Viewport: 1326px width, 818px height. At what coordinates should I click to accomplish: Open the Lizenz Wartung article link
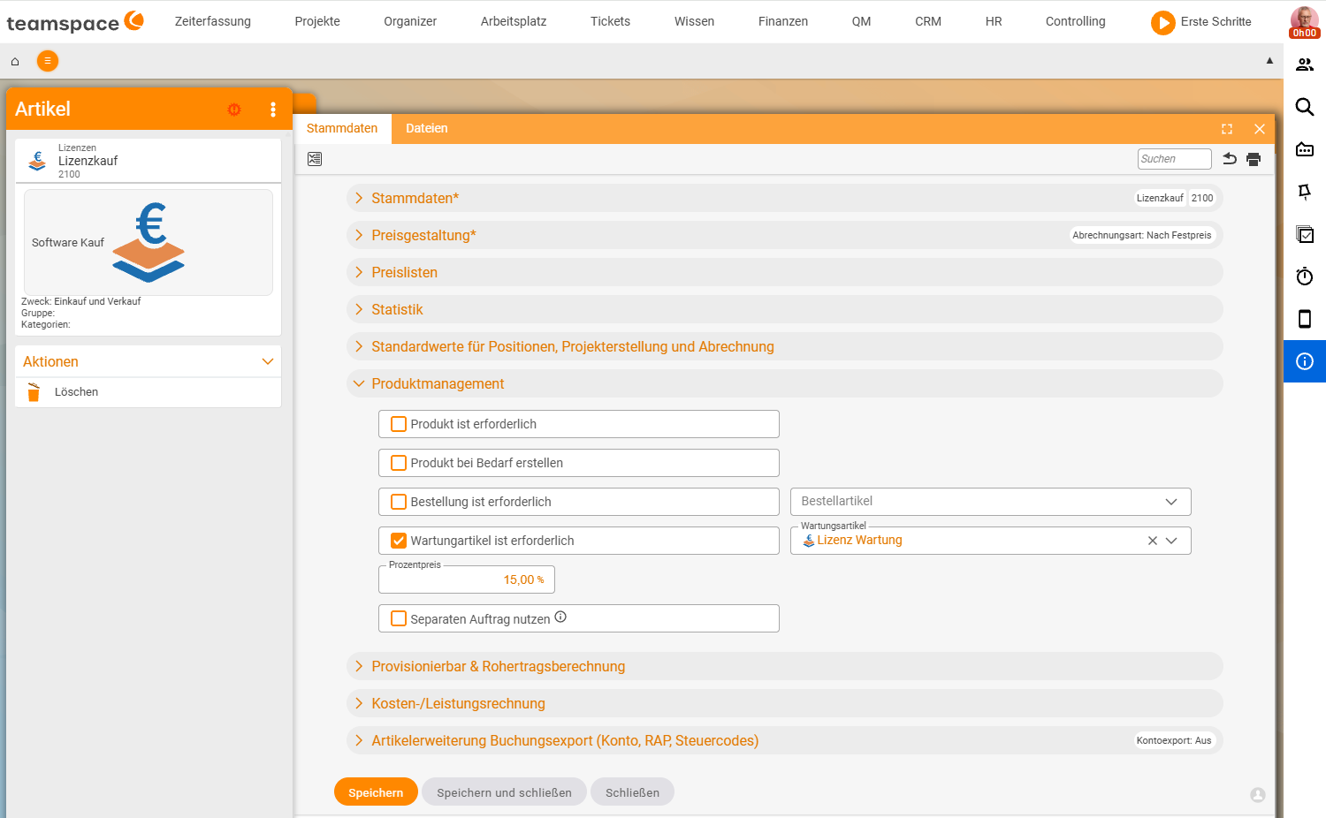859,540
